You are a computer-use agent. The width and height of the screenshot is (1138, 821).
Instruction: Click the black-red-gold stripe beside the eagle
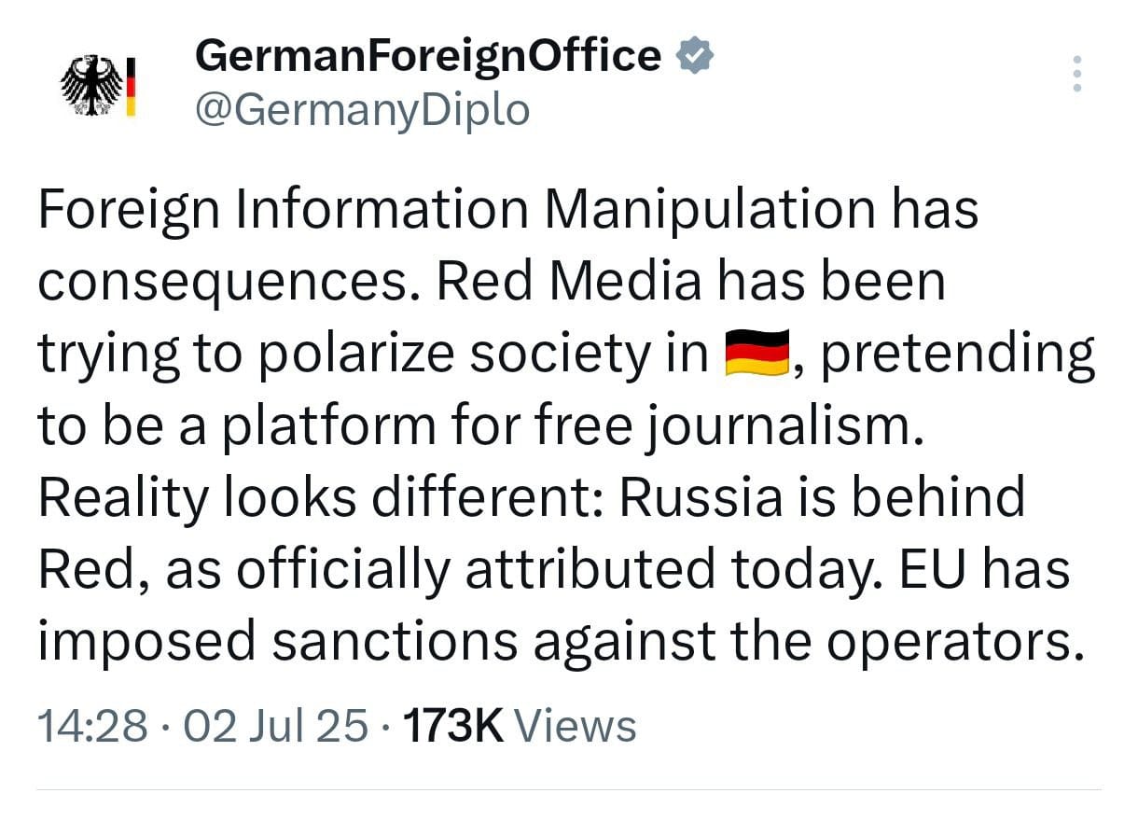[x=132, y=86]
